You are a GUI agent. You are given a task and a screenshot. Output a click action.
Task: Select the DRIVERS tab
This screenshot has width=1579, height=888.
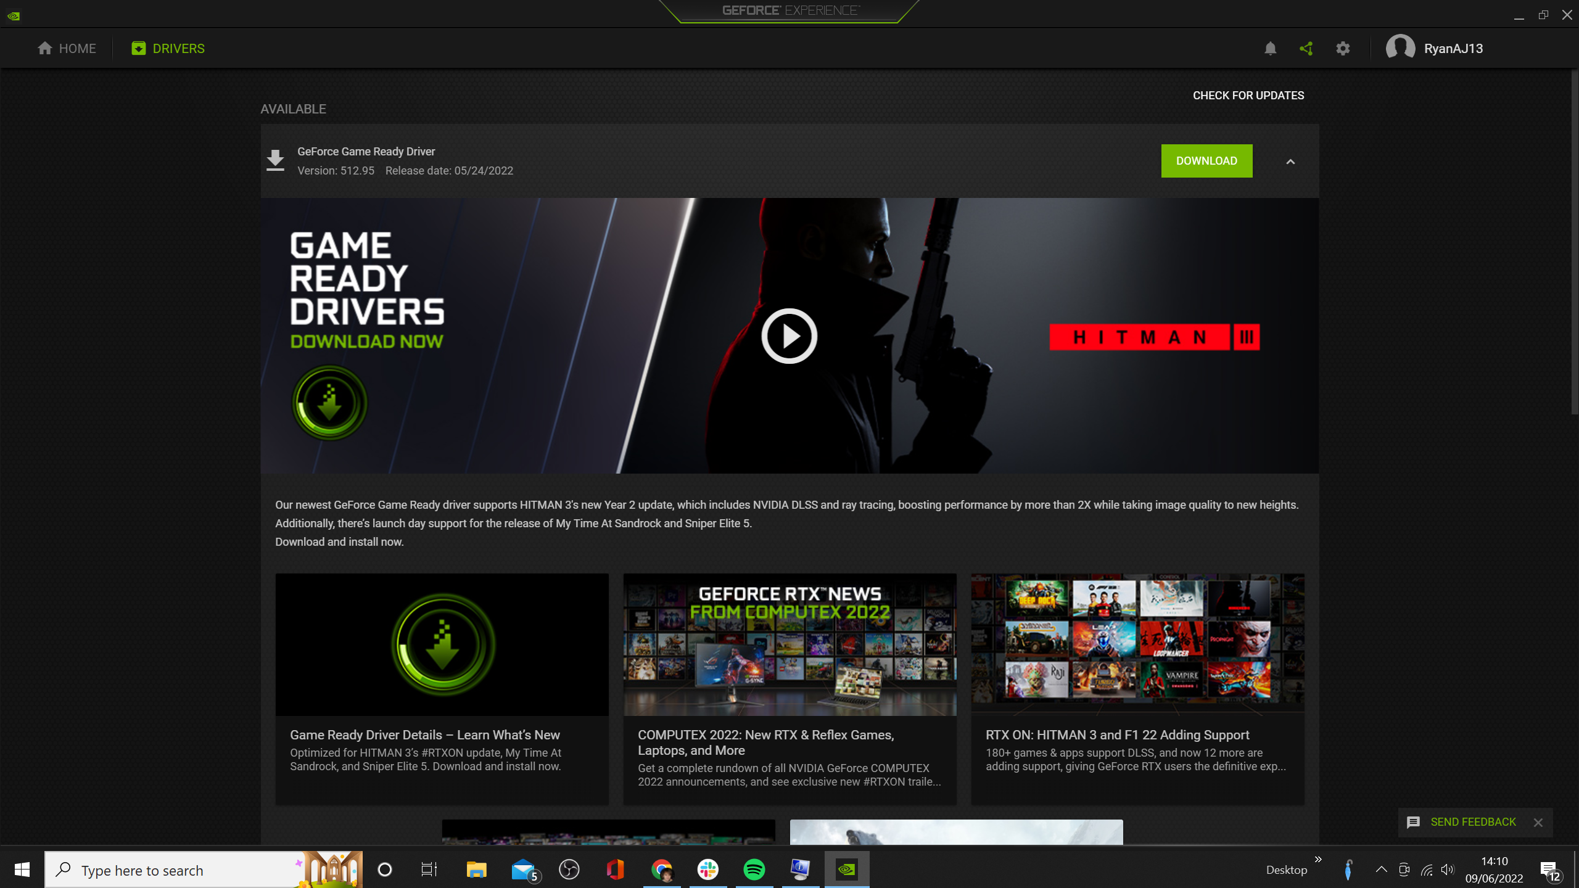168,48
